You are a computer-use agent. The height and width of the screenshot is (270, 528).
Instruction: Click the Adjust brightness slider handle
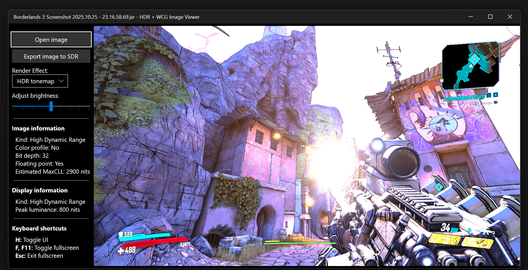tap(51, 106)
